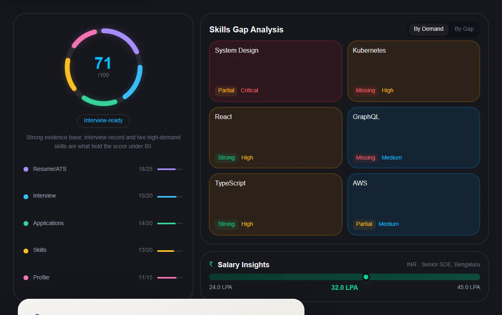Click the Applications score 14/20
502x315 pixels.
click(145, 223)
